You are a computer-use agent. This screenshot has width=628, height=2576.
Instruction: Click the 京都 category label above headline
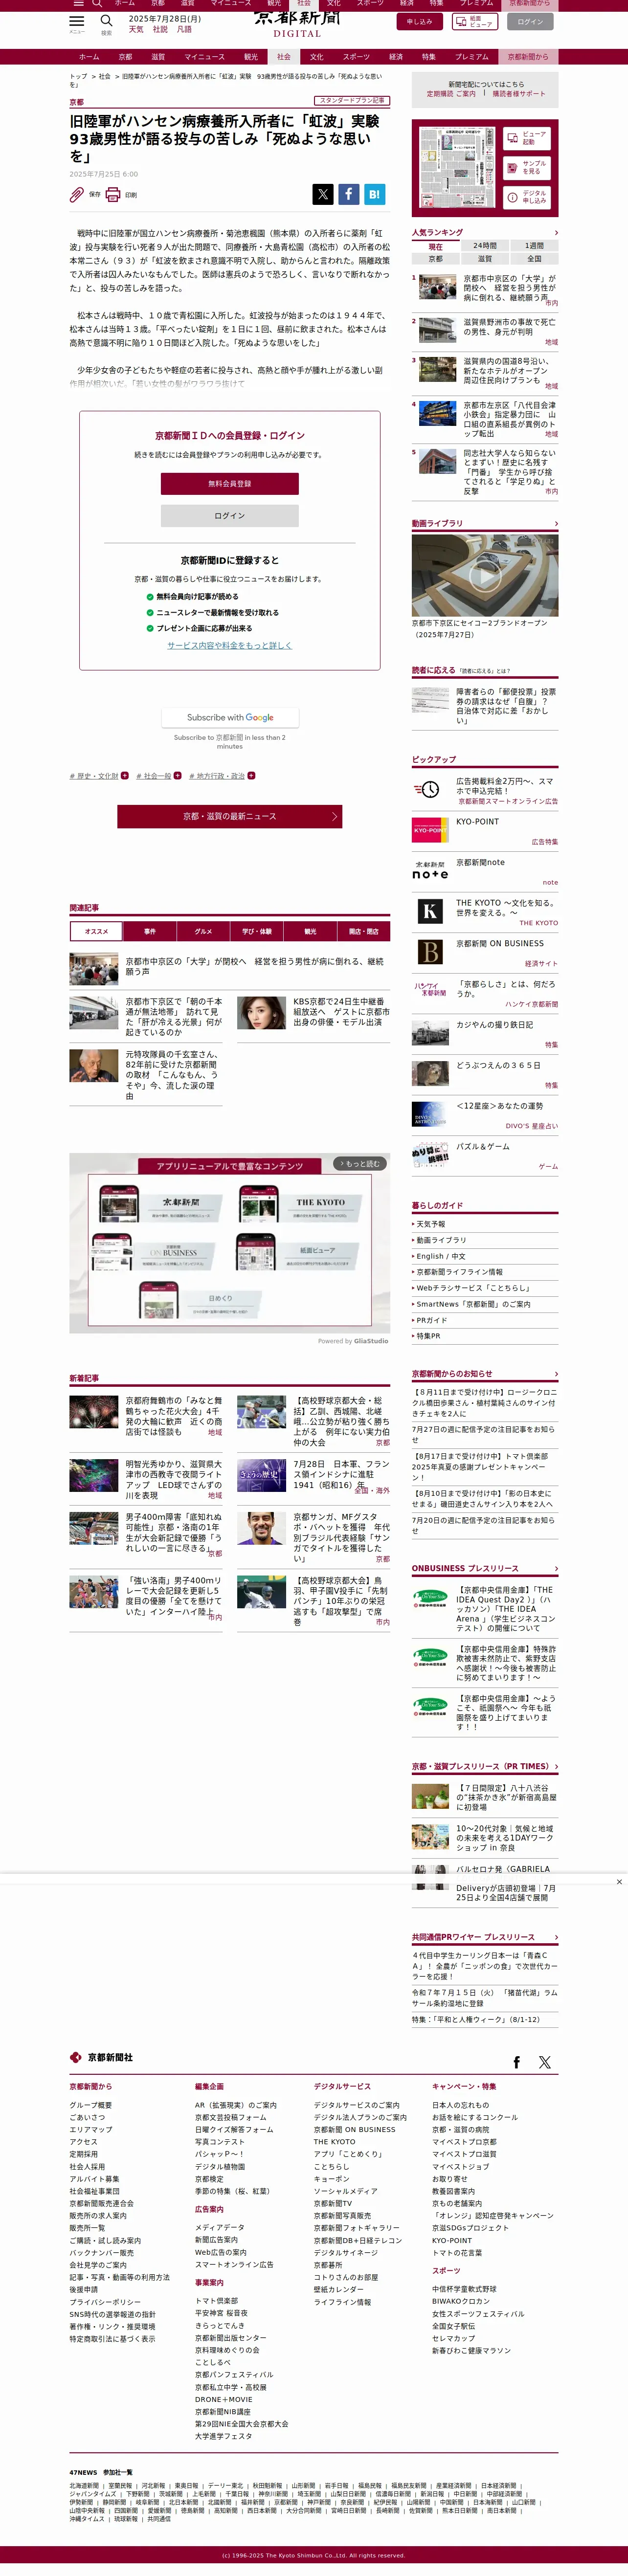pos(77,102)
